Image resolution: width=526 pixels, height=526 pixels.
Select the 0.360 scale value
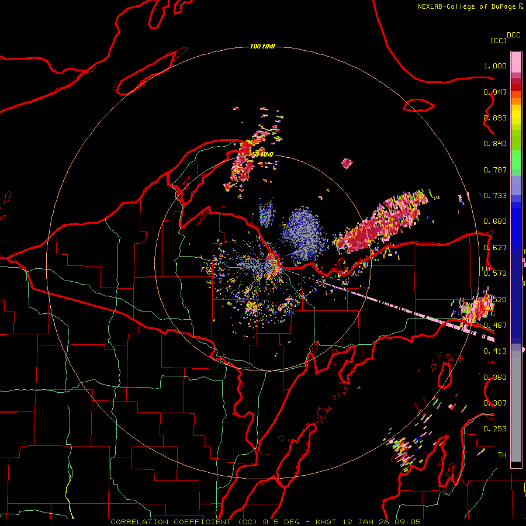point(495,377)
